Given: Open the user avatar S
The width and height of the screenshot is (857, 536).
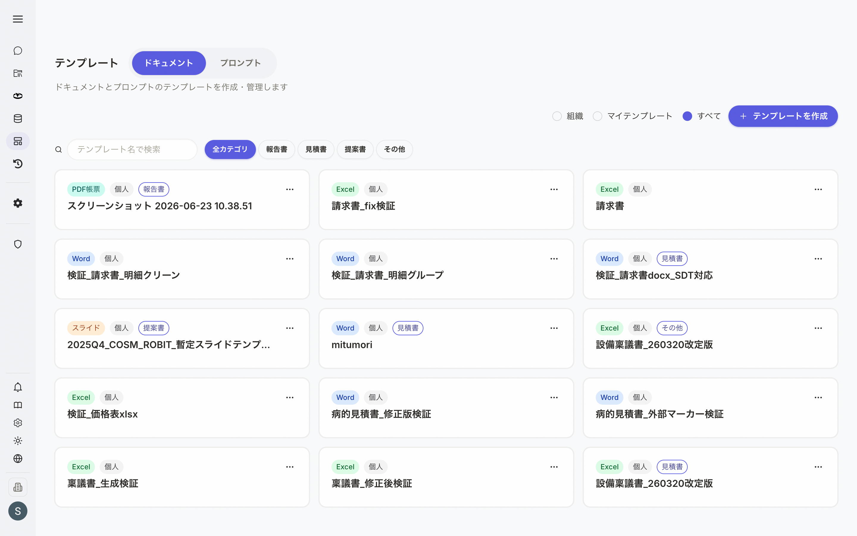Looking at the screenshot, I should (x=18, y=511).
